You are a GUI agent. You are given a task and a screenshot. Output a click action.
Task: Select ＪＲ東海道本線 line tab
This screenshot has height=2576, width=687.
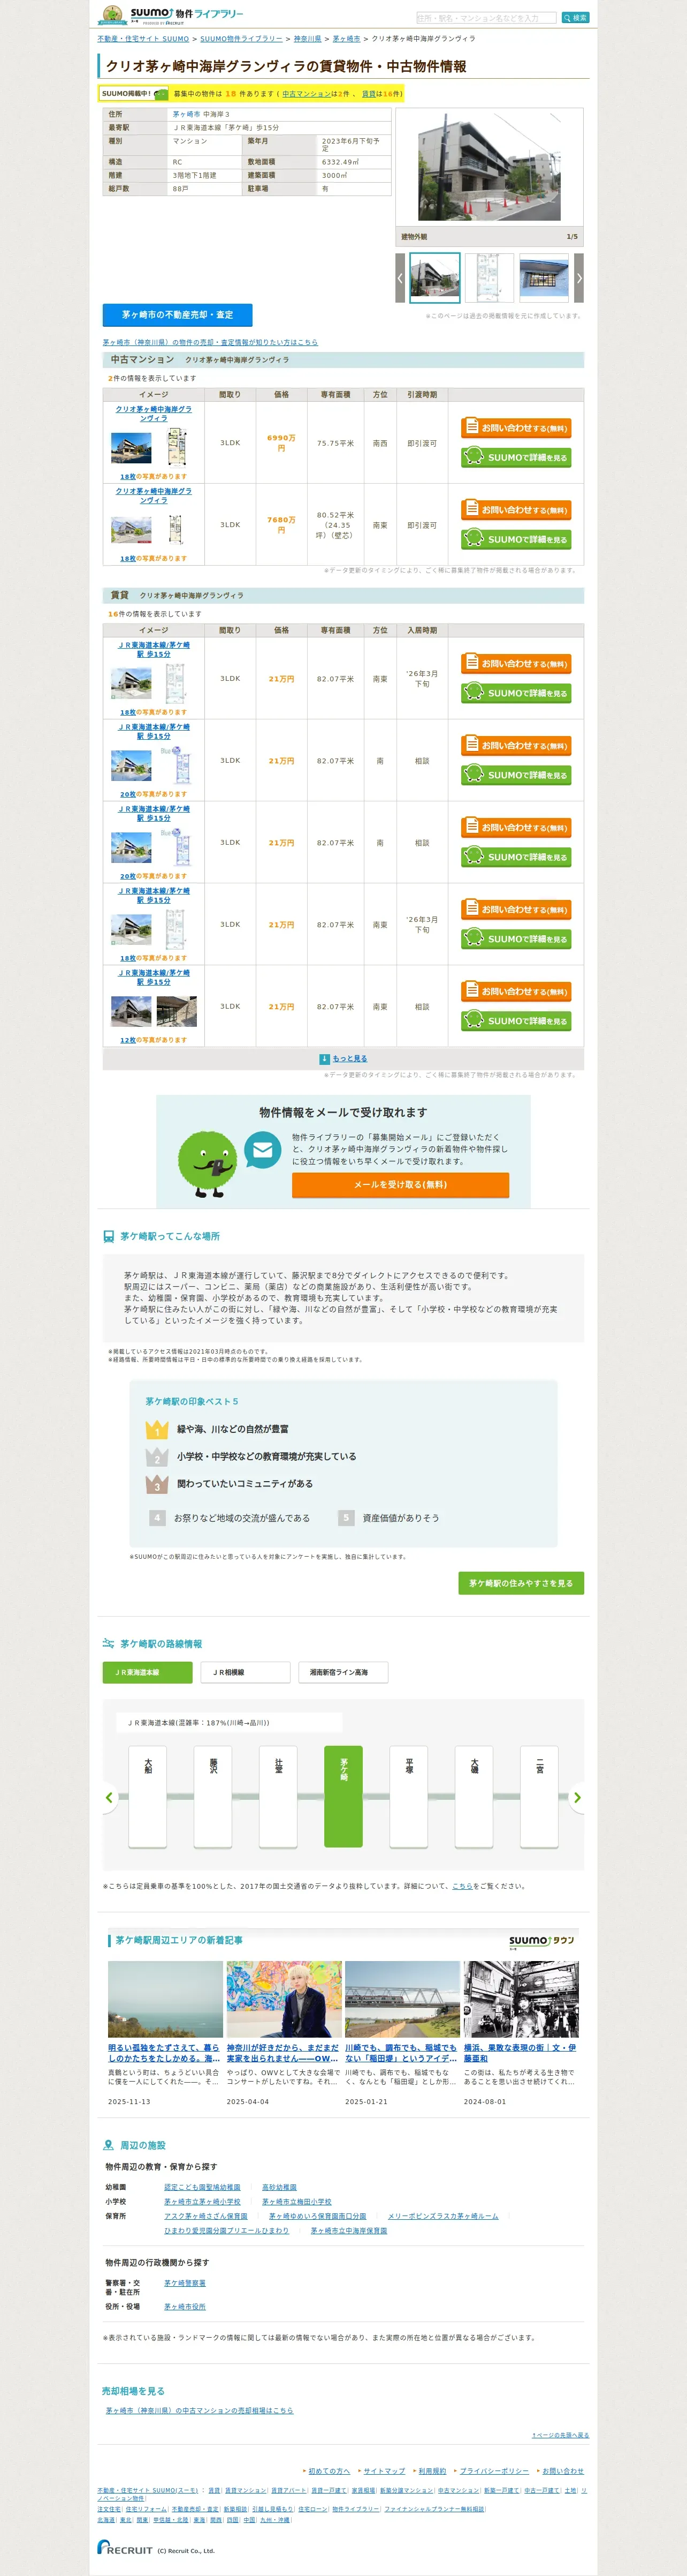click(x=147, y=1672)
